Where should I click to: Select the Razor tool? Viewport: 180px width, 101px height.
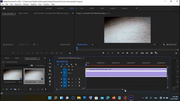[x=50, y=71]
